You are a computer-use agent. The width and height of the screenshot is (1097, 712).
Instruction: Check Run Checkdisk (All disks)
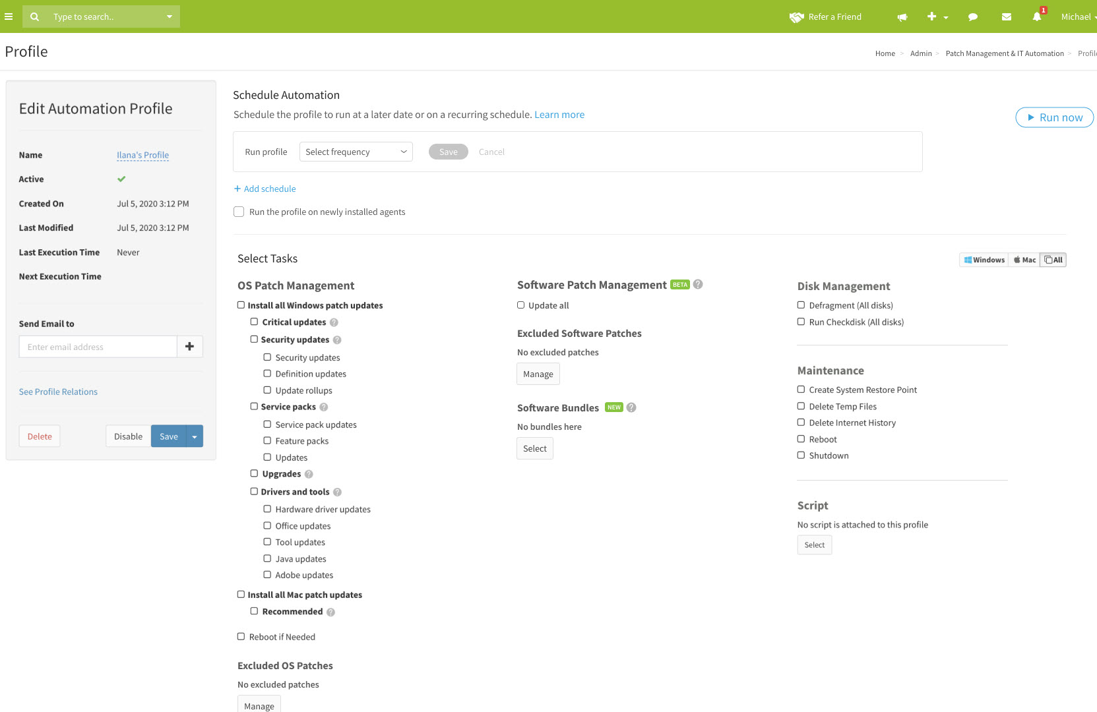(x=801, y=322)
